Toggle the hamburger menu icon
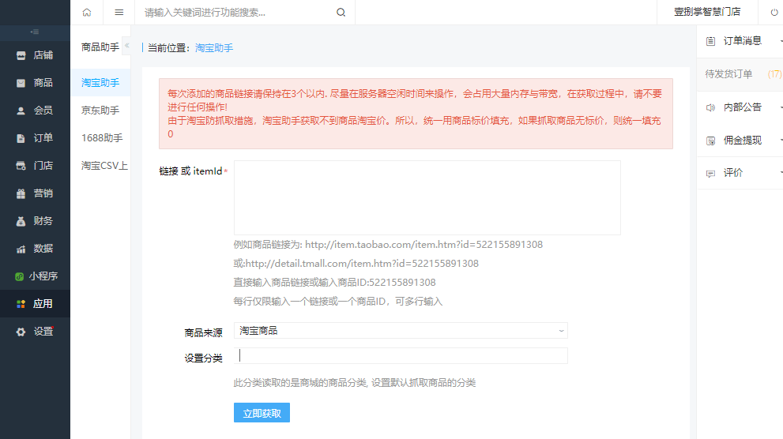The height and width of the screenshot is (439, 783). click(x=119, y=13)
